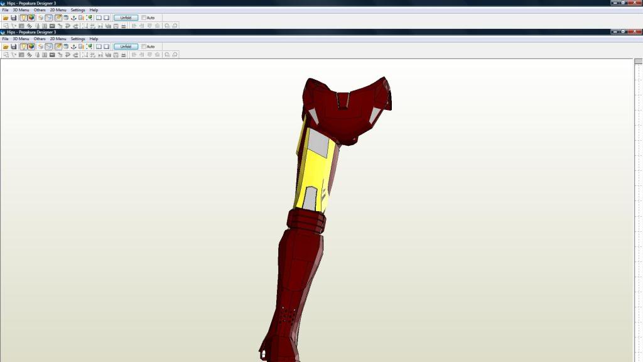Open Settings menu in the back window
The width and height of the screenshot is (643, 362).
(x=78, y=10)
